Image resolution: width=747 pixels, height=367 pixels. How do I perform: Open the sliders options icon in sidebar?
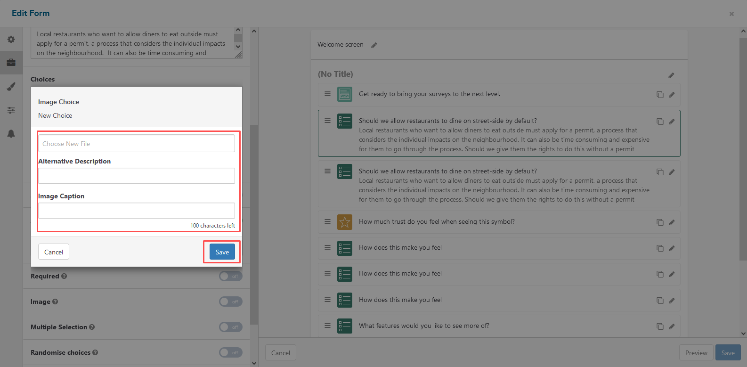[x=11, y=110]
